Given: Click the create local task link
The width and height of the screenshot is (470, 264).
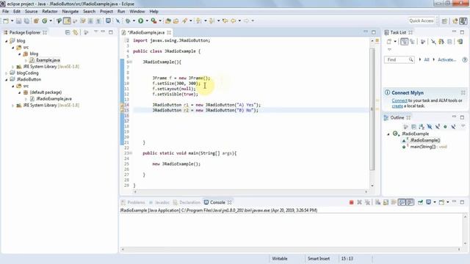Looking at the screenshot, I should click(397, 106).
